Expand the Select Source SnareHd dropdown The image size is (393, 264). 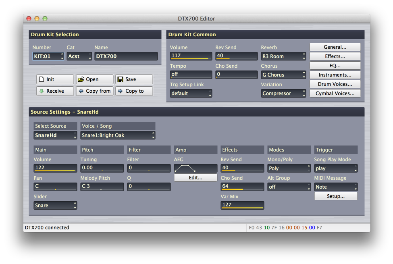55,135
